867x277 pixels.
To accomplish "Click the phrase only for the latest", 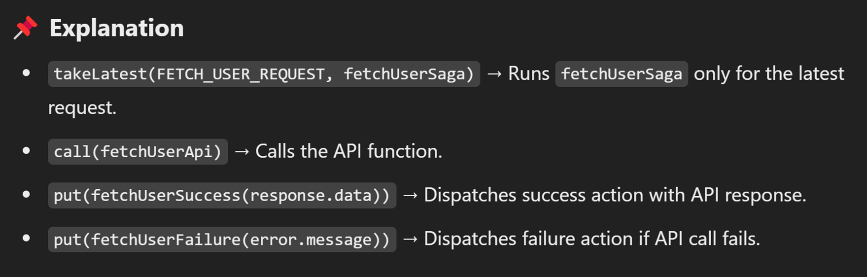I will point(769,74).
